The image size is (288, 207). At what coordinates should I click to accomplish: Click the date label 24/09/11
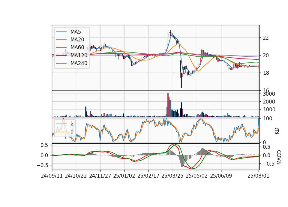click(52, 176)
